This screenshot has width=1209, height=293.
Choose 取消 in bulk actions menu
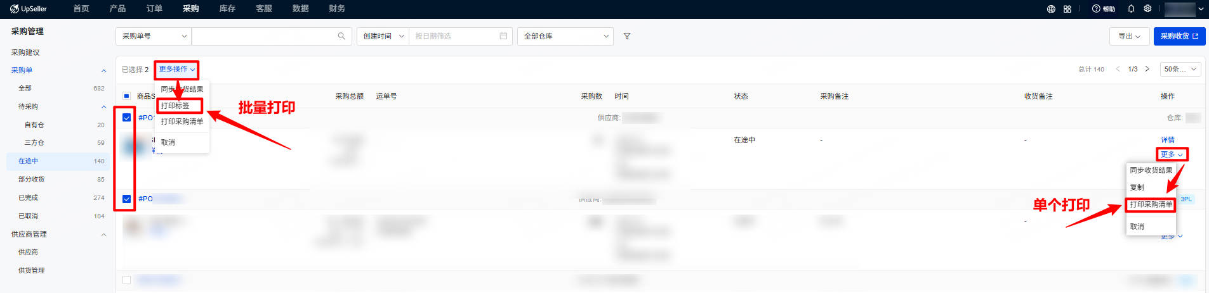168,142
